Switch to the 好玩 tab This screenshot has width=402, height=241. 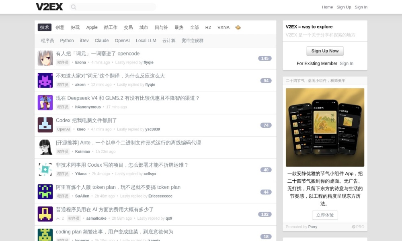point(75,27)
